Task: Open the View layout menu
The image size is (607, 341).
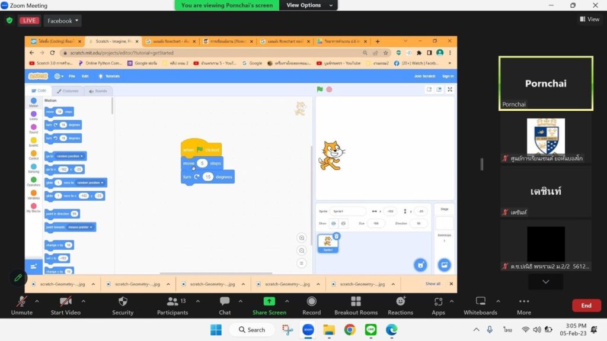Action: [589, 19]
